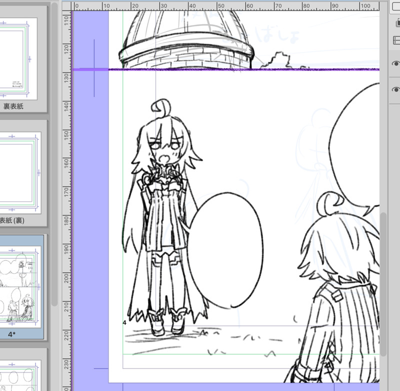Click the 裏表紙 page label
This screenshot has height=391, width=400.
[x=13, y=107]
